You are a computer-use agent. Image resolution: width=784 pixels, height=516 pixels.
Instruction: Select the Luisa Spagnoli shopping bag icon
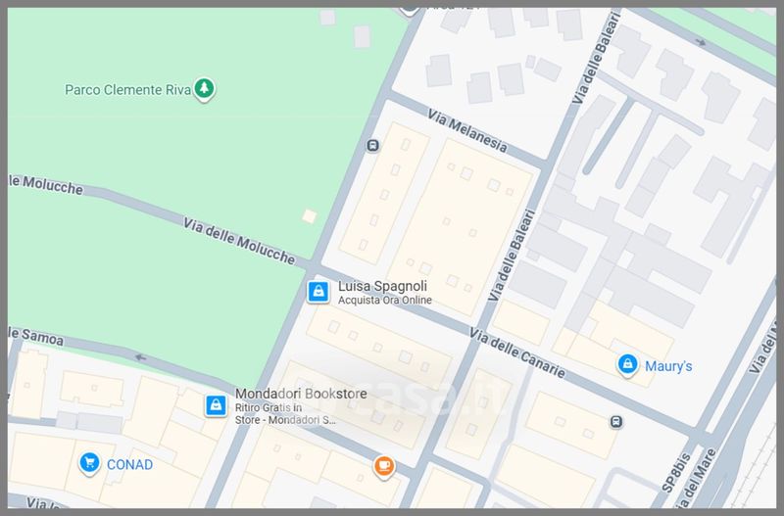[x=318, y=291]
